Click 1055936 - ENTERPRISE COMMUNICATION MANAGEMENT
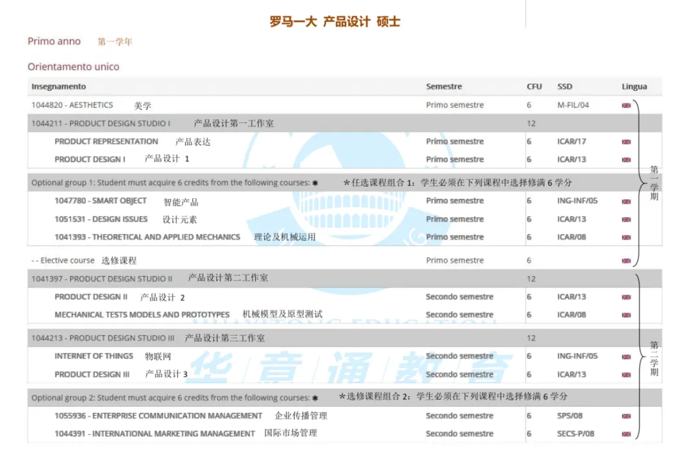The image size is (699, 451). click(159, 415)
